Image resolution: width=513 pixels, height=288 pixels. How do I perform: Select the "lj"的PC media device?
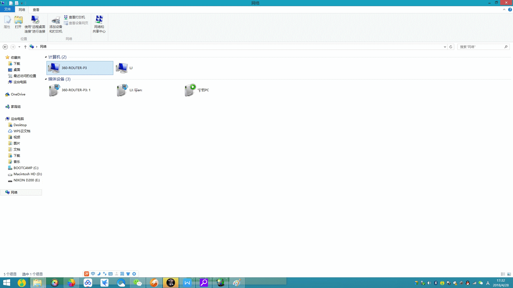[x=197, y=90]
